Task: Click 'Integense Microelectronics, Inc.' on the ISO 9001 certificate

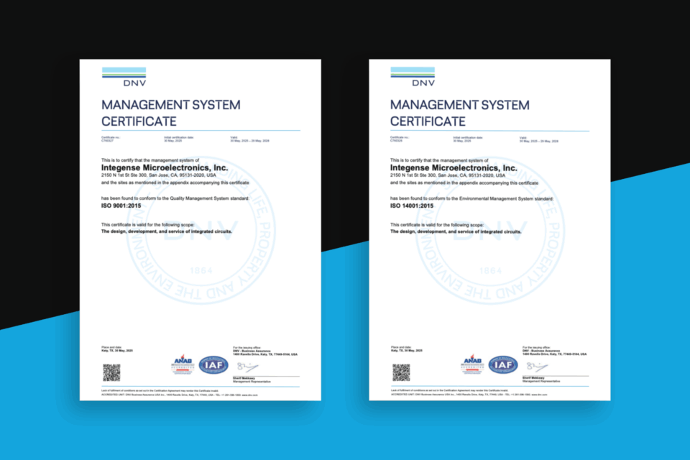Action: pyautogui.click(x=165, y=167)
